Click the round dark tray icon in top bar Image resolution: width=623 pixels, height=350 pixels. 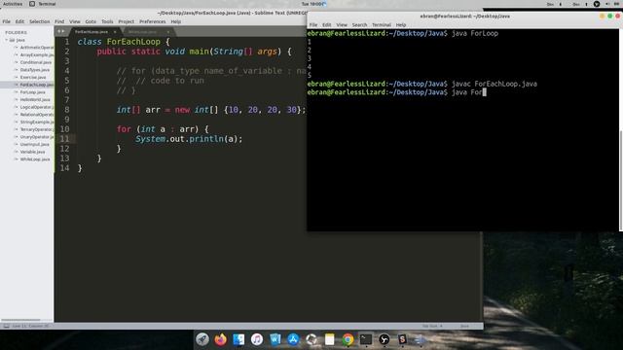pyautogui.click(x=597, y=4)
